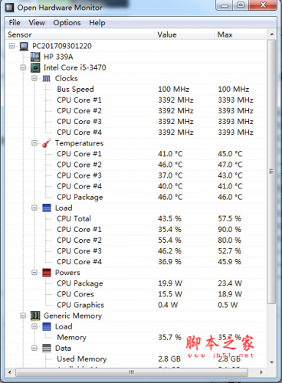Viewport: 282px width, 383px height.
Task: Open the Options menu
Action: (67, 23)
